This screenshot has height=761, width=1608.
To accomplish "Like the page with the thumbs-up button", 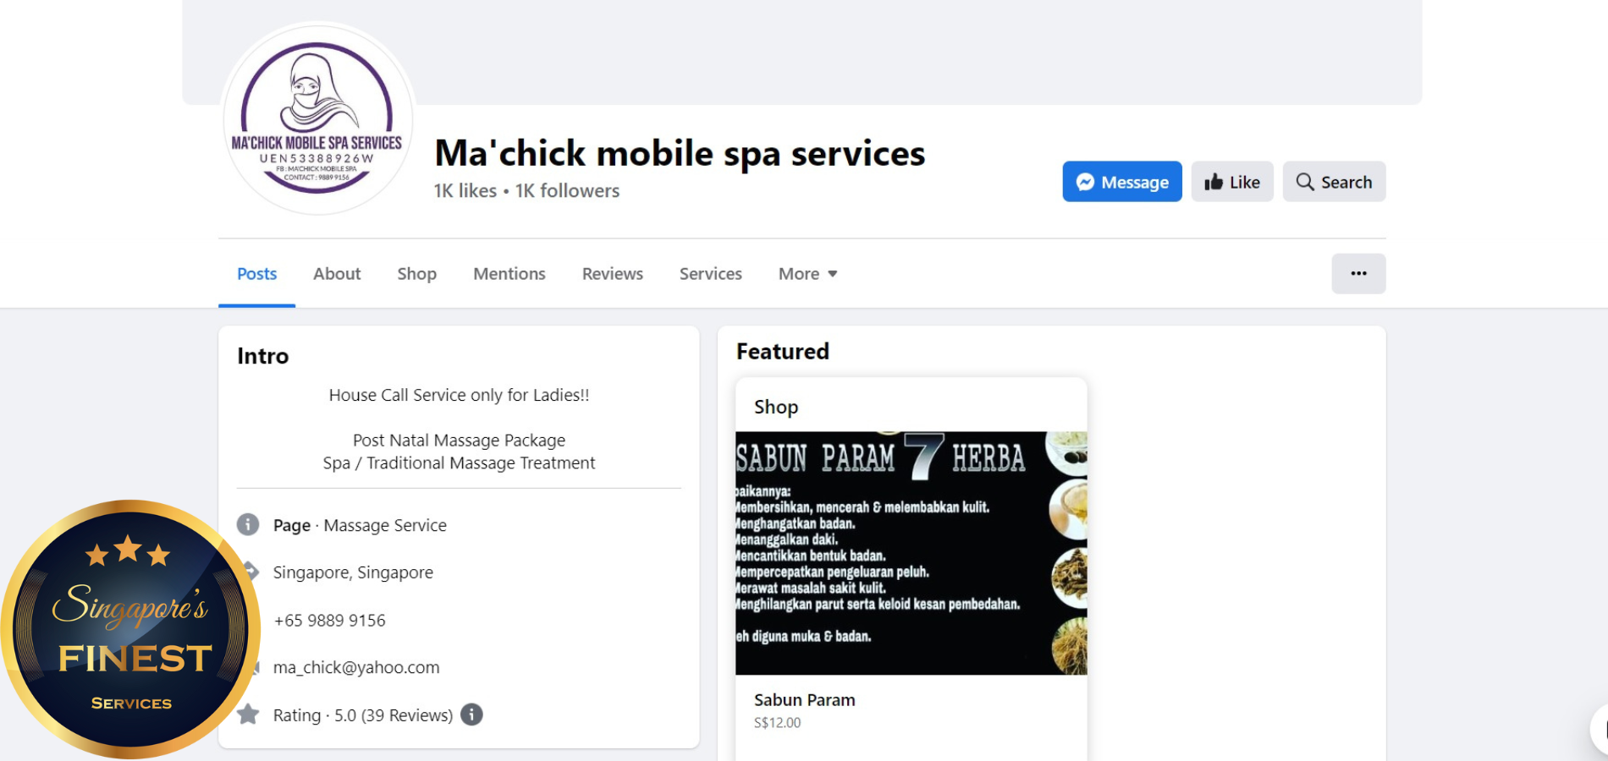I will pos(1231,182).
